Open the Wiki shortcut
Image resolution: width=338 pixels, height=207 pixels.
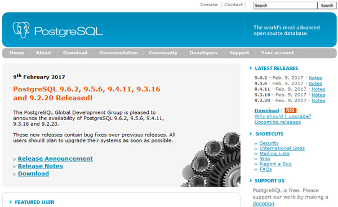coord(265,158)
